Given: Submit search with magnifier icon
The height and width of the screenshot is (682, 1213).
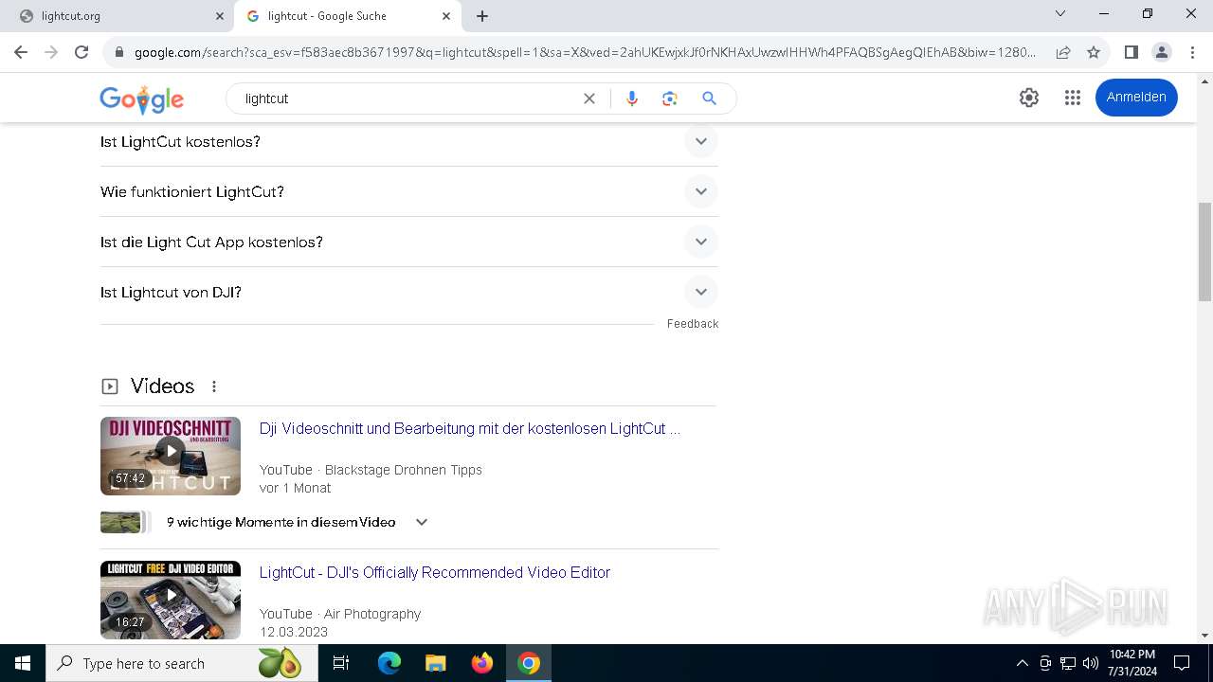Looking at the screenshot, I should [709, 99].
